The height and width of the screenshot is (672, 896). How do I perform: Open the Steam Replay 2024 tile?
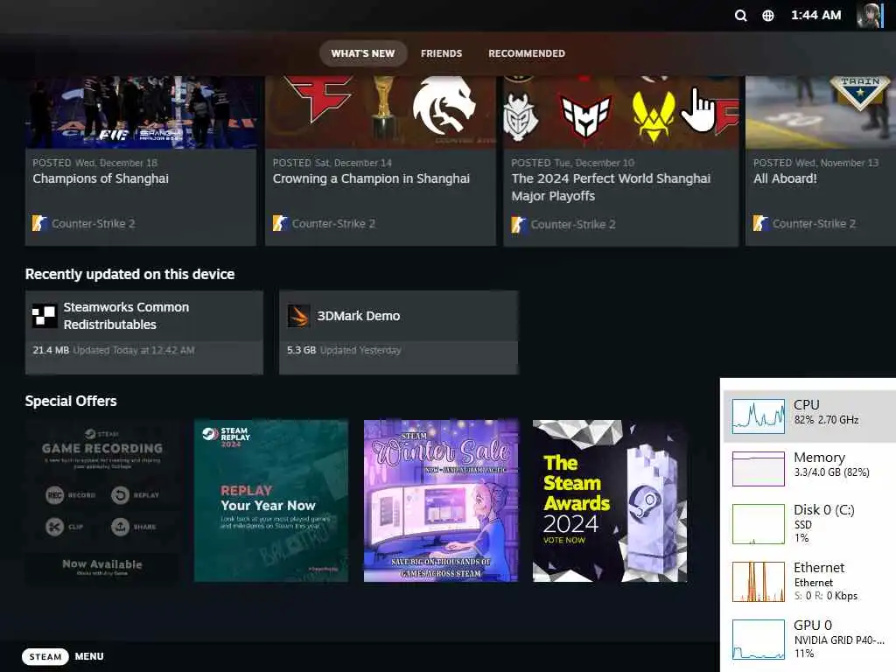coord(271,500)
